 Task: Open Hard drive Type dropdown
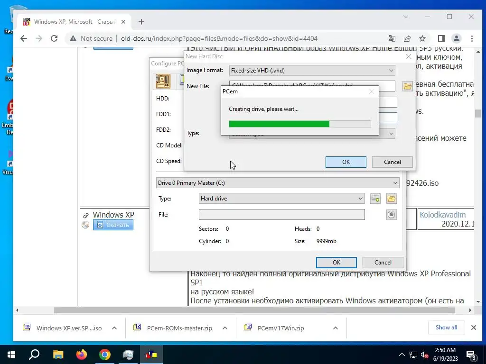(x=282, y=199)
